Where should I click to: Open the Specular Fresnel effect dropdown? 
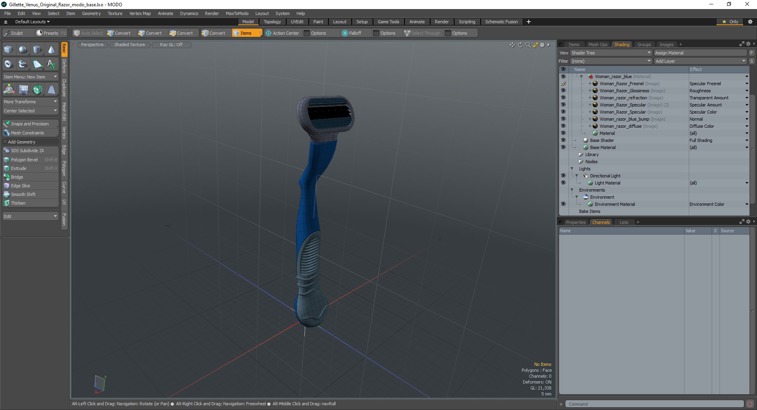coord(747,84)
